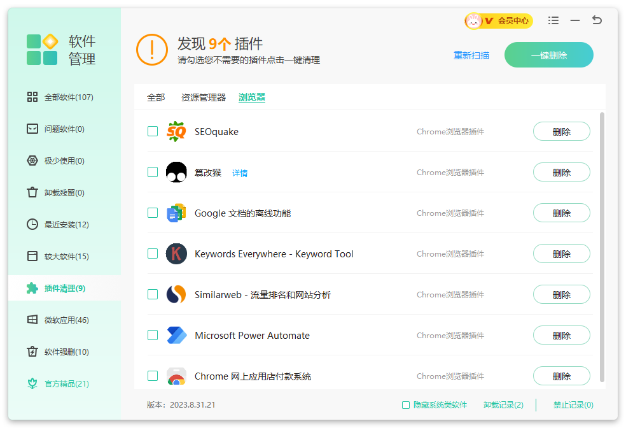Click the 版本: 2023.8.31.21 text

pyautogui.click(x=181, y=405)
